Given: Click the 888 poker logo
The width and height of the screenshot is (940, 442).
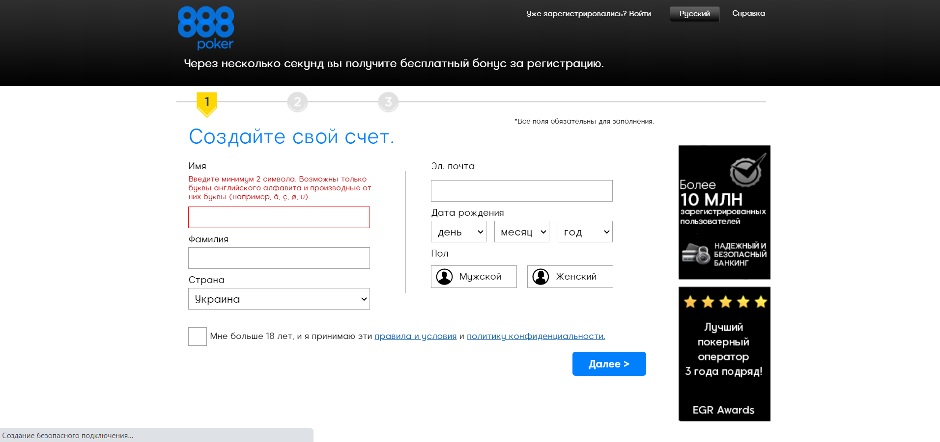Looking at the screenshot, I should pyautogui.click(x=206, y=28).
